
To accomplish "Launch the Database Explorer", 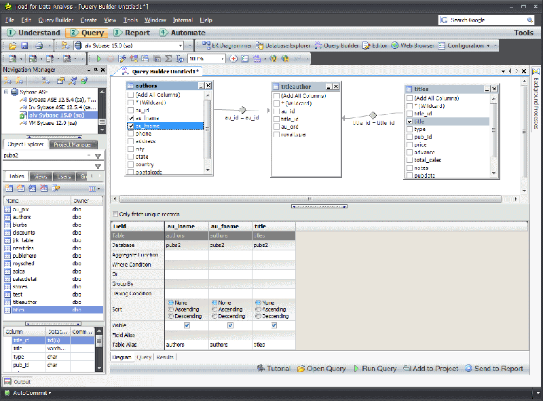I will pyautogui.click(x=285, y=45).
